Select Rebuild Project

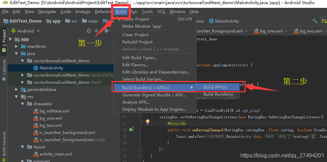(x=155, y=42)
